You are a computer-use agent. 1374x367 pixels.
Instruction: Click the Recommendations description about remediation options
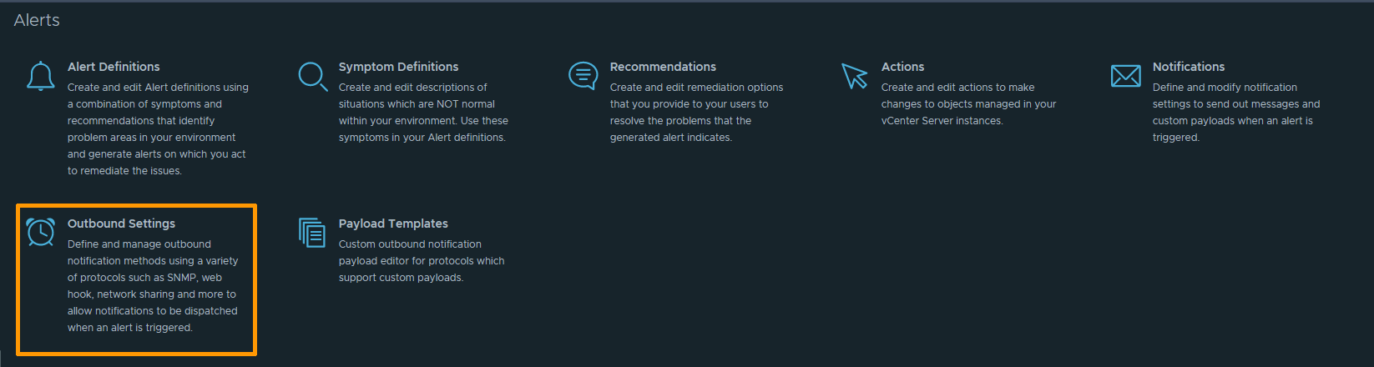pos(695,113)
